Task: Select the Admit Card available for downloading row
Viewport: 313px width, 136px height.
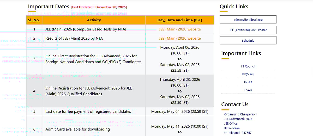Action: tap(77, 129)
